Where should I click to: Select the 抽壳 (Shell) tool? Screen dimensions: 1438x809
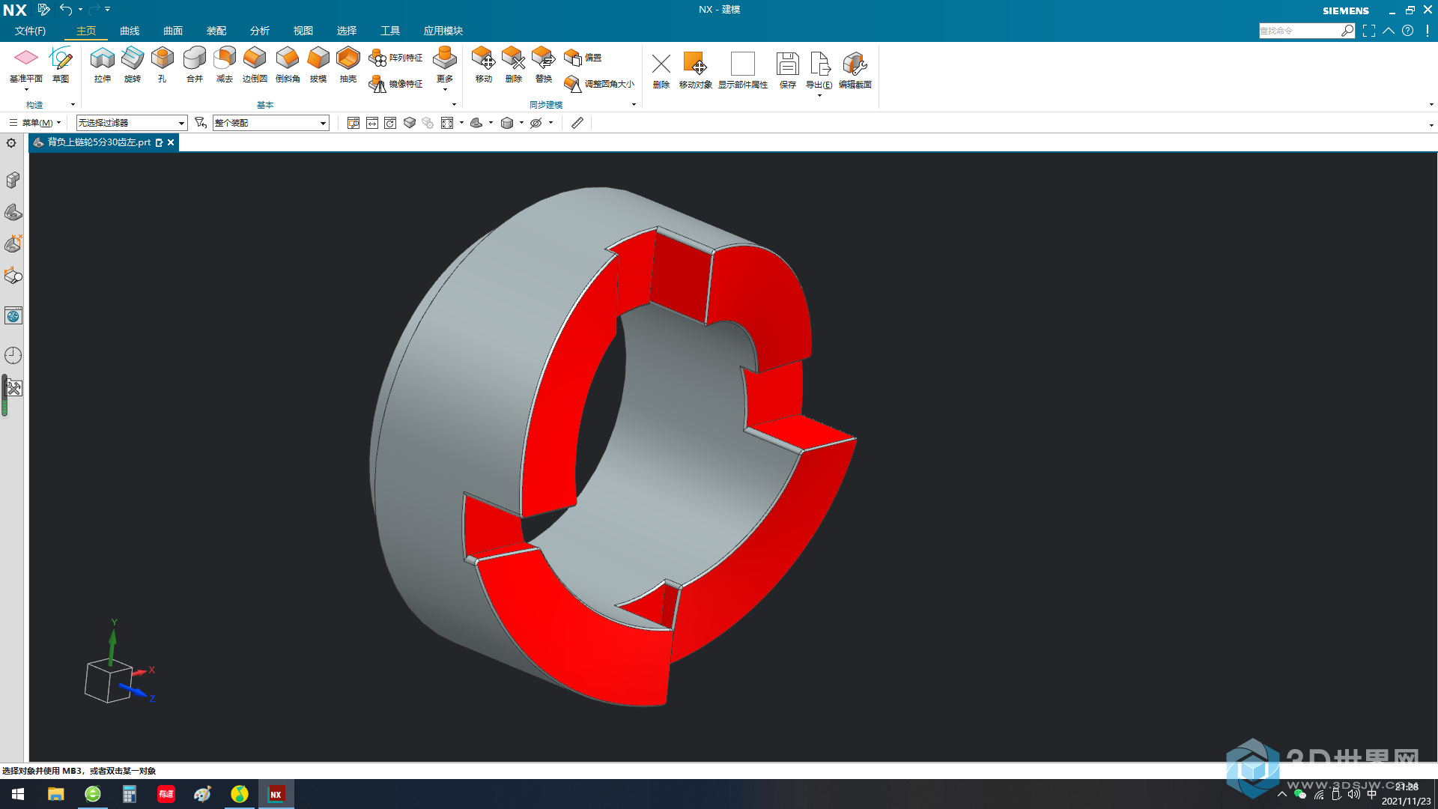coord(348,64)
